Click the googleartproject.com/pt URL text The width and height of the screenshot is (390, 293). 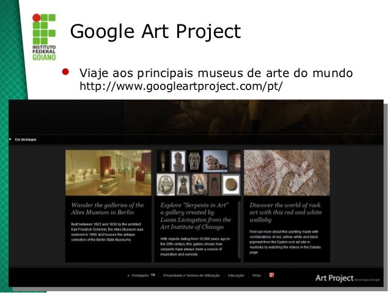point(181,86)
